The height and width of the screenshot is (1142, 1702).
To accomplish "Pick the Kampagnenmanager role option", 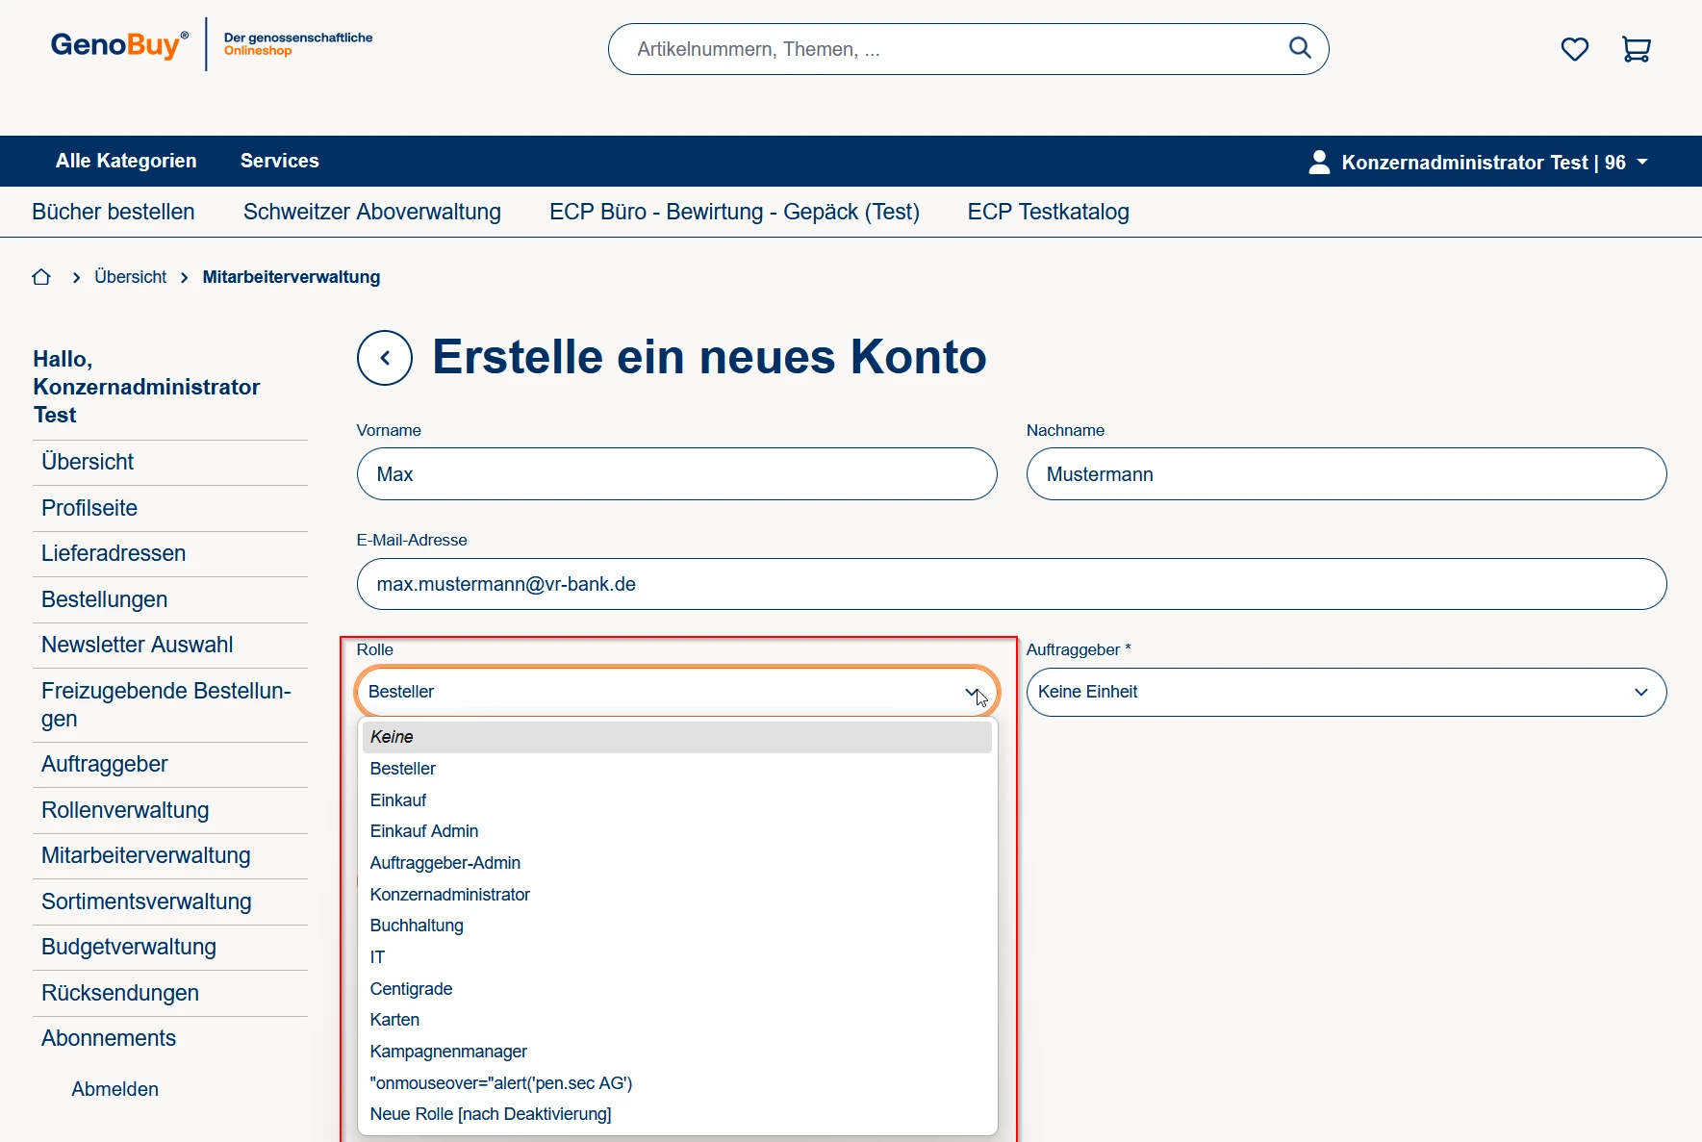I will click(x=448, y=1052).
